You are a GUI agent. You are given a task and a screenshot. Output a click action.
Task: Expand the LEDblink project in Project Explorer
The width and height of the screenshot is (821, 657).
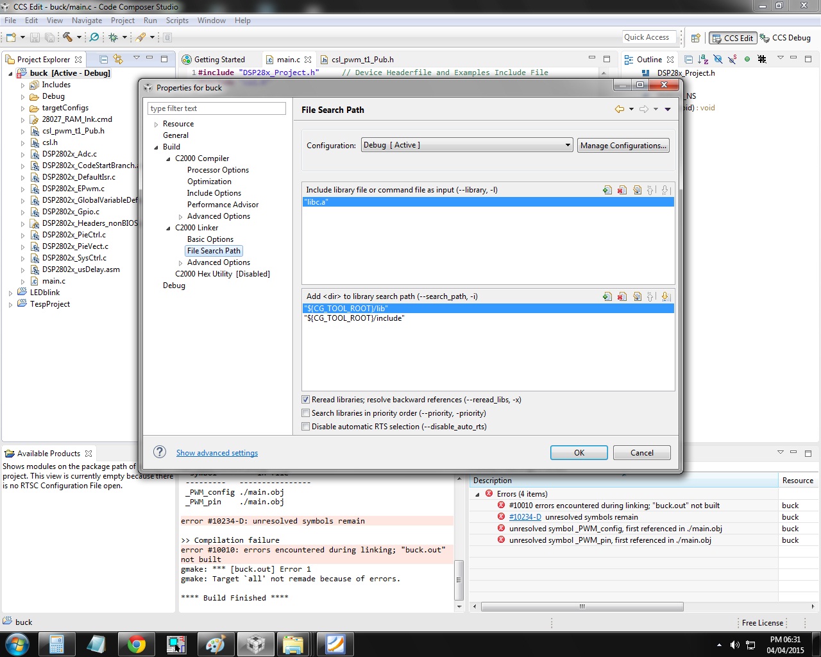pos(10,293)
